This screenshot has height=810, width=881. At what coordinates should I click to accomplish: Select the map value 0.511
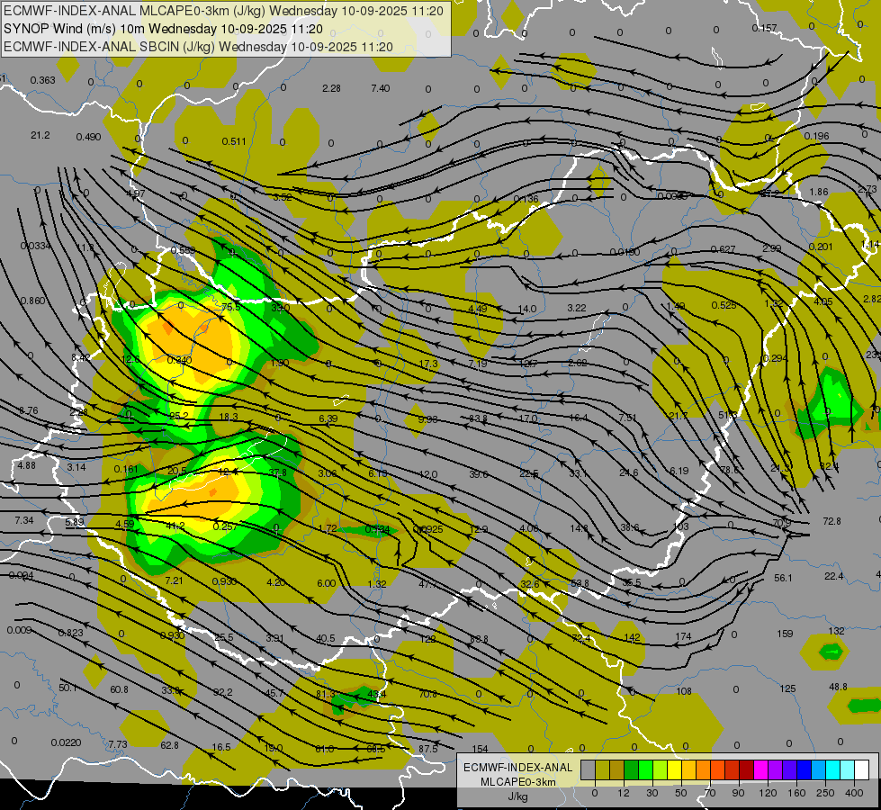click(x=234, y=141)
